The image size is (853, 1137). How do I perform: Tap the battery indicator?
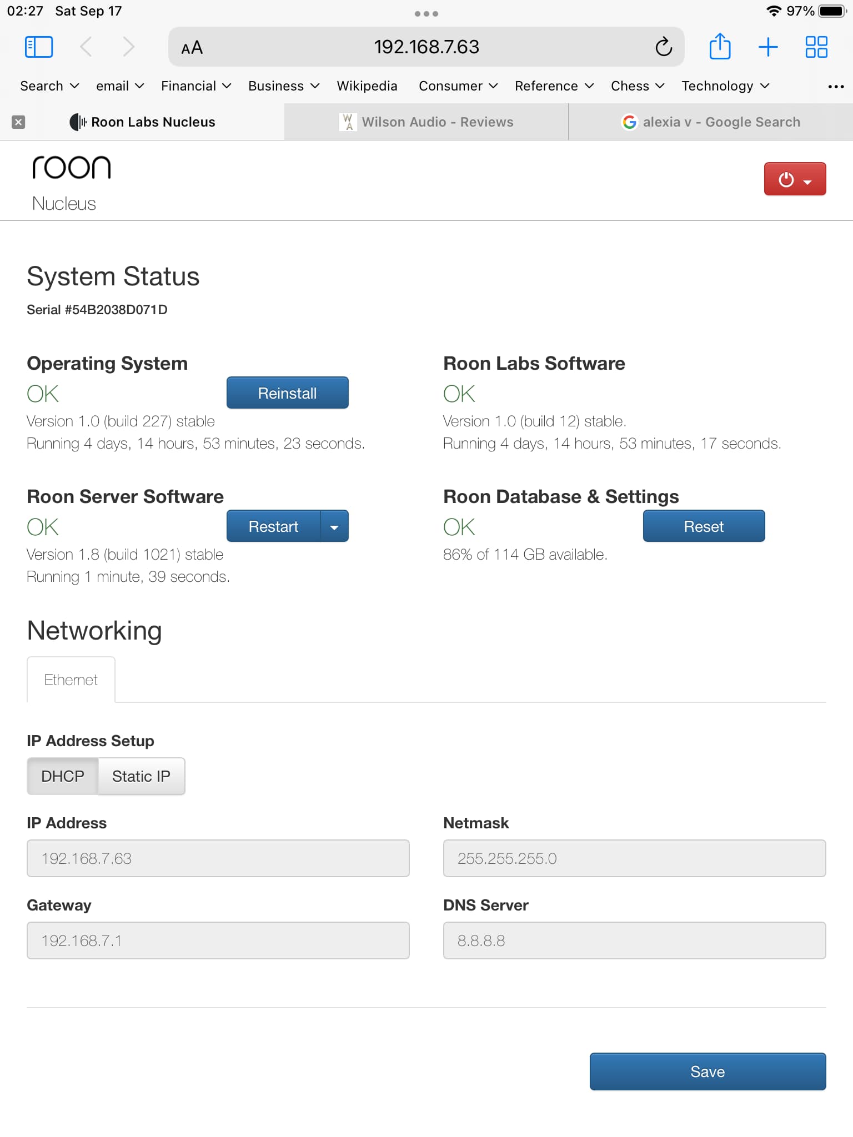(x=832, y=11)
